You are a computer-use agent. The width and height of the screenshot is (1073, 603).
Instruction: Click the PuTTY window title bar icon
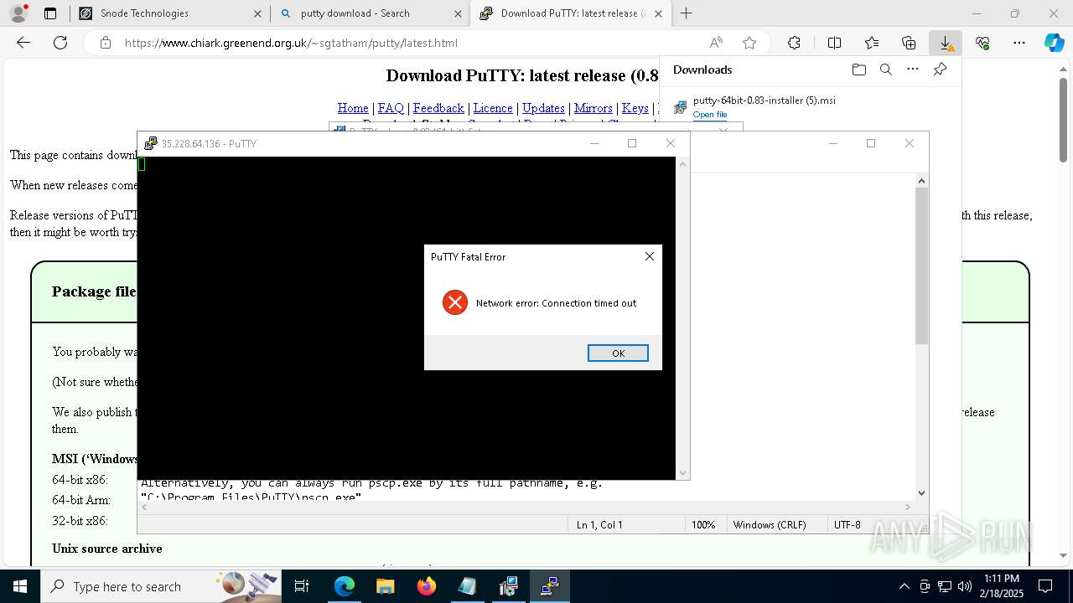click(x=151, y=143)
